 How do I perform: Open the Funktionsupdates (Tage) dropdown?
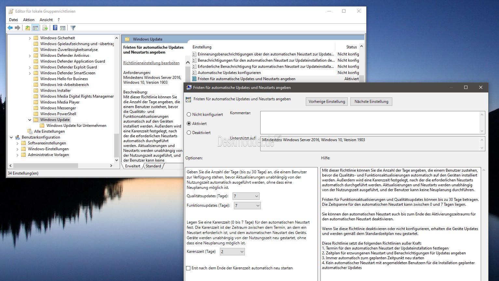247,205
